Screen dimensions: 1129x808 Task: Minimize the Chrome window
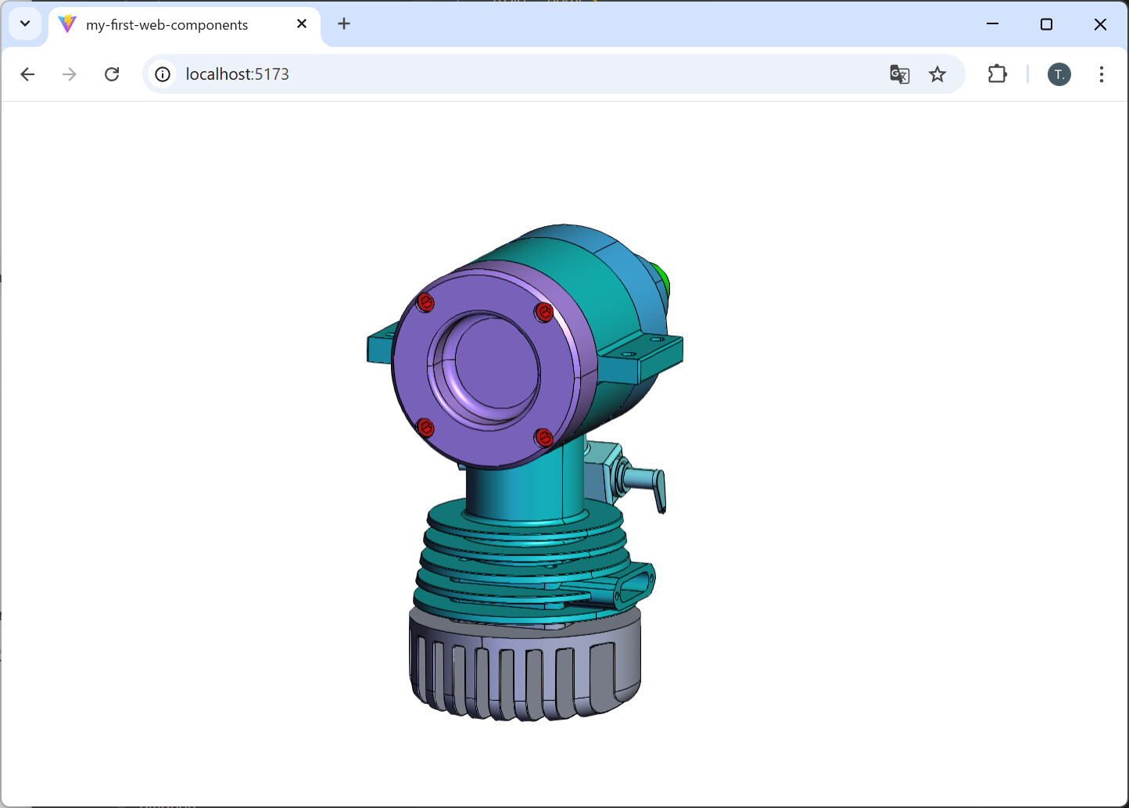pyautogui.click(x=993, y=24)
